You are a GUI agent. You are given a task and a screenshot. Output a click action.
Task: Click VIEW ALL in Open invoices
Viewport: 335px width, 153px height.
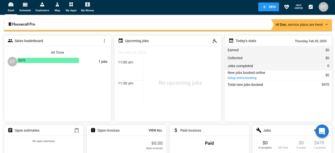155,130
